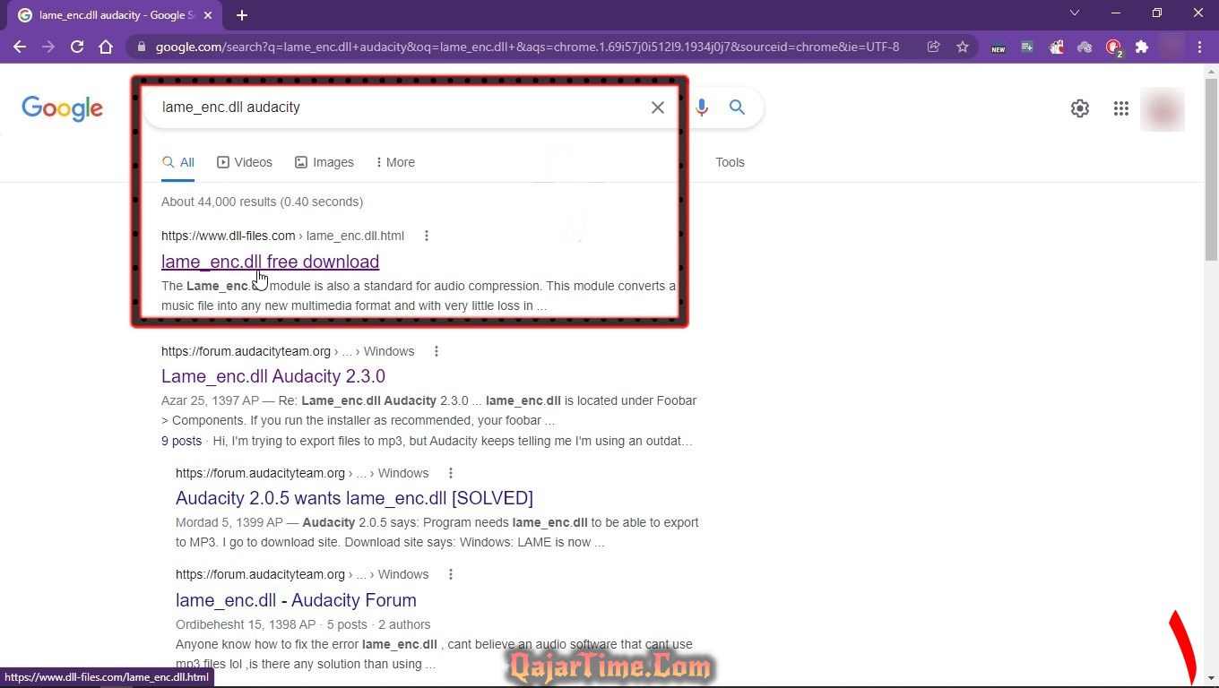Go to the browser home page icon
This screenshot has width=1219, height=688.
(x=106, y=47)
